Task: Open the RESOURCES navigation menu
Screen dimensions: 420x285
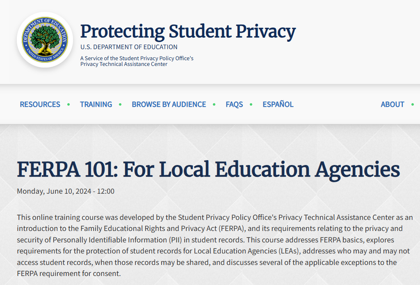Action: pos(40,104)
